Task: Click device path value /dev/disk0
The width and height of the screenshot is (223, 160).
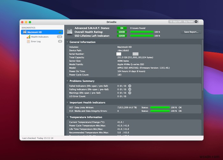Action: click(123, 50)
